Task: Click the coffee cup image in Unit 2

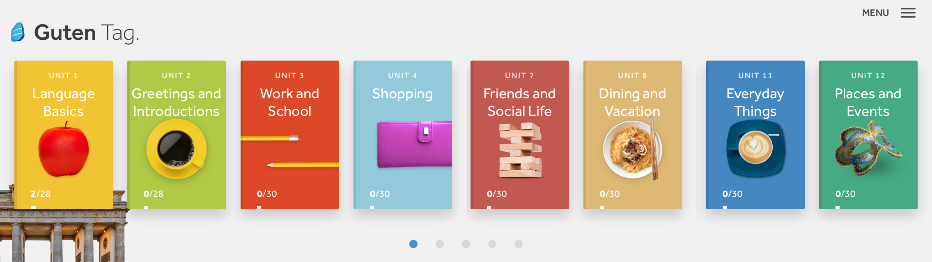Action: tap(177, 149)
